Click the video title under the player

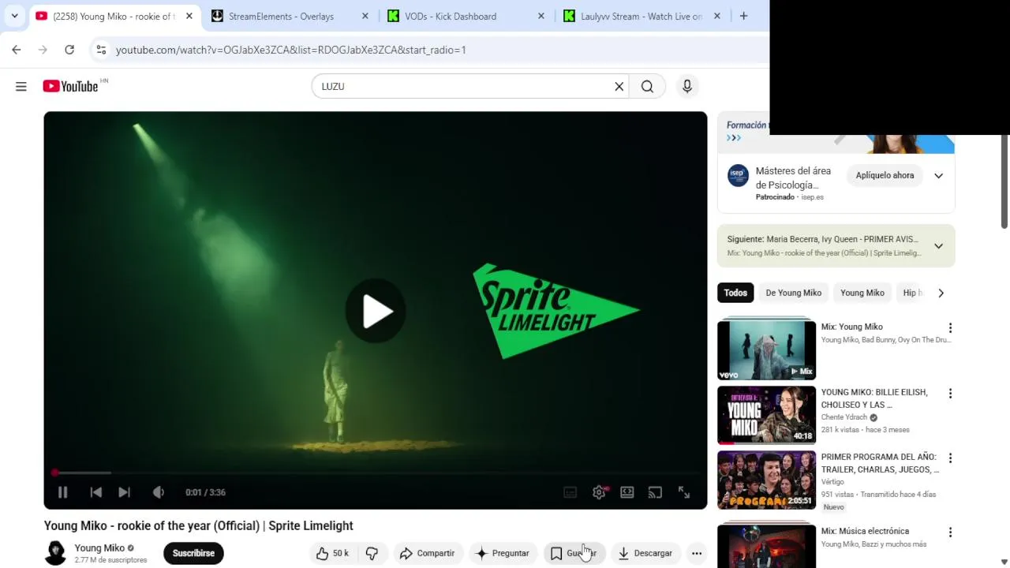[199, 526]
